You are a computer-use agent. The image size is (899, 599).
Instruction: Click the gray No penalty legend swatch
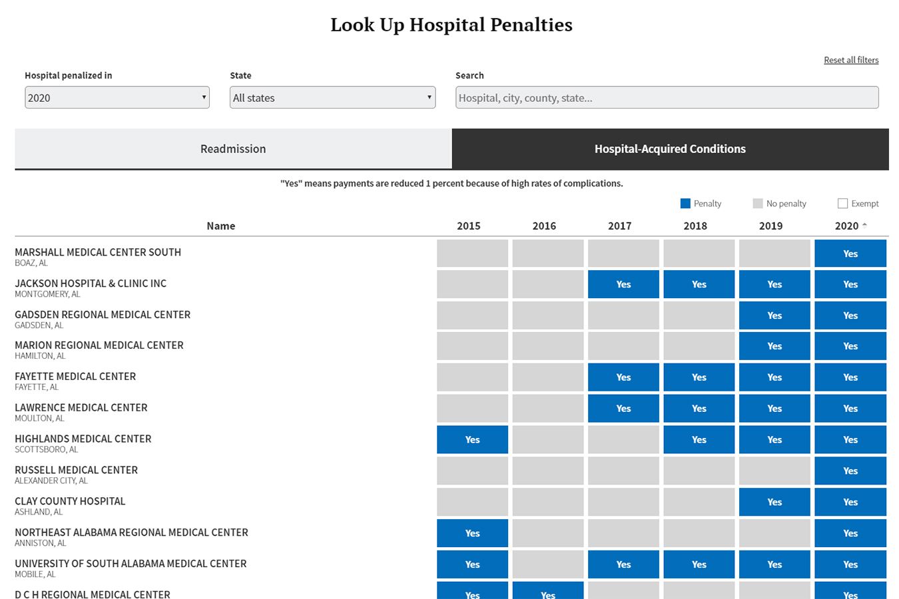[x=757, y=204]
